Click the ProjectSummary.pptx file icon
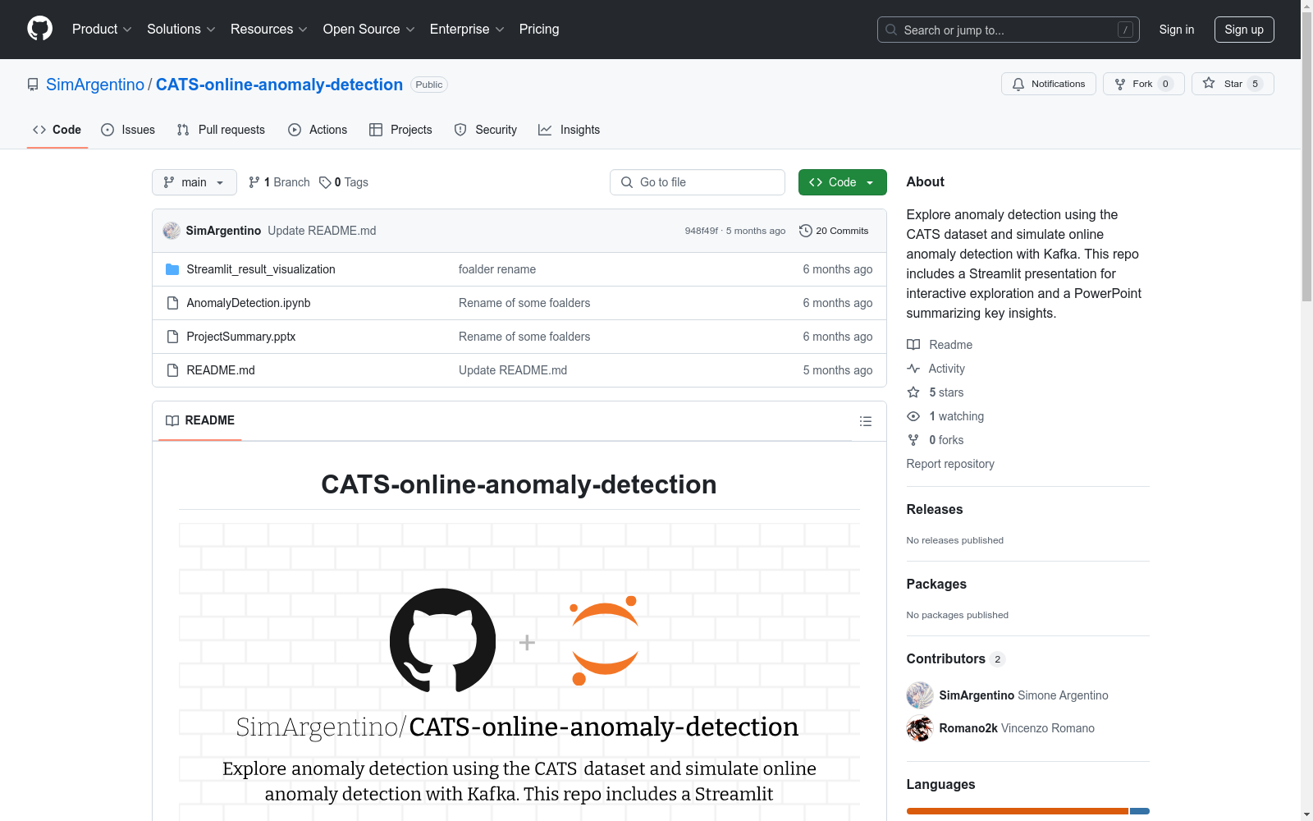This screenshot has height=821, width=1313. click(x=172, y=337)
